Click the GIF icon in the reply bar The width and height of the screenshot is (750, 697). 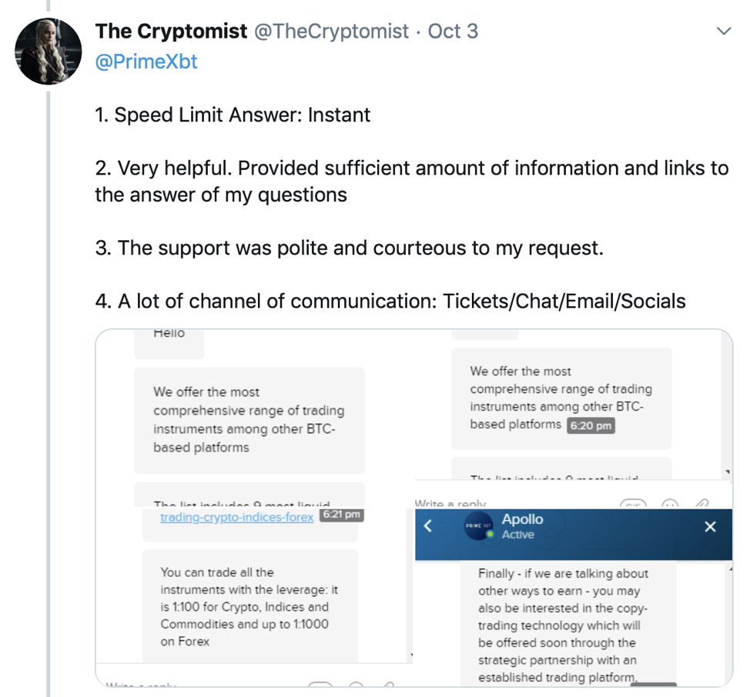[x=634, y=504]
